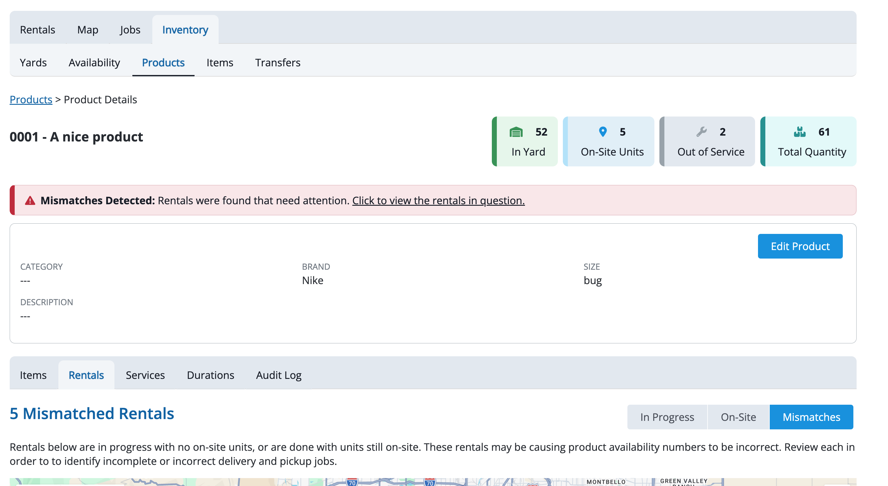Click the Total Quantity boxes icon
The image size is (888, 486).
click(x=799, y=132)
